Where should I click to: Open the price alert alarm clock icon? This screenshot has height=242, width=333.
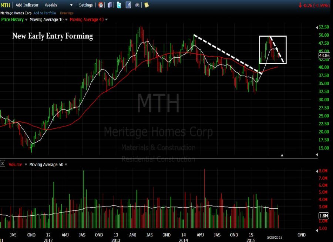(x=101, y=5)
